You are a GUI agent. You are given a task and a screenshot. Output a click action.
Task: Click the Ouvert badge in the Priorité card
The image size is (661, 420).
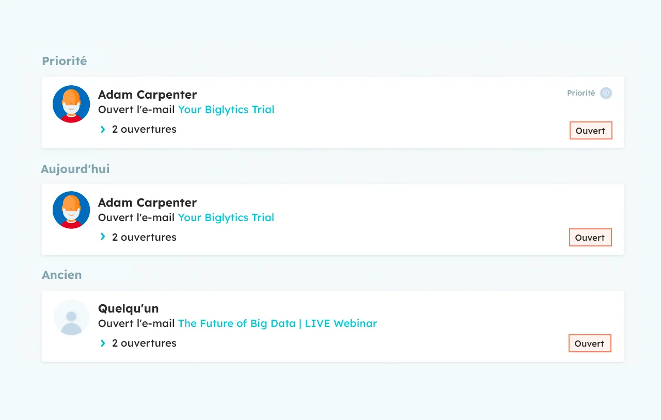point(590,131)
